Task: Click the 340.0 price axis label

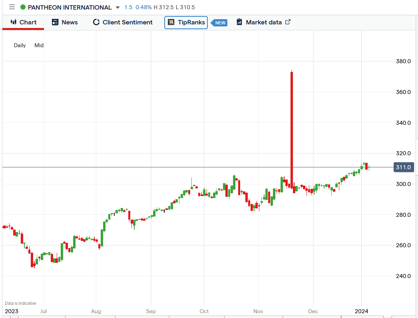Action: click(403, 123)
